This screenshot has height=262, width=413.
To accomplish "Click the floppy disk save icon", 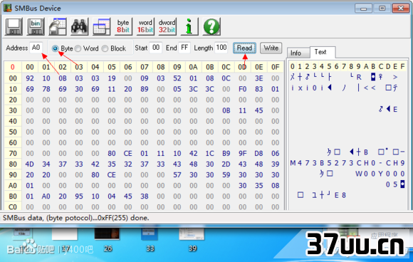I will [14, 26].
